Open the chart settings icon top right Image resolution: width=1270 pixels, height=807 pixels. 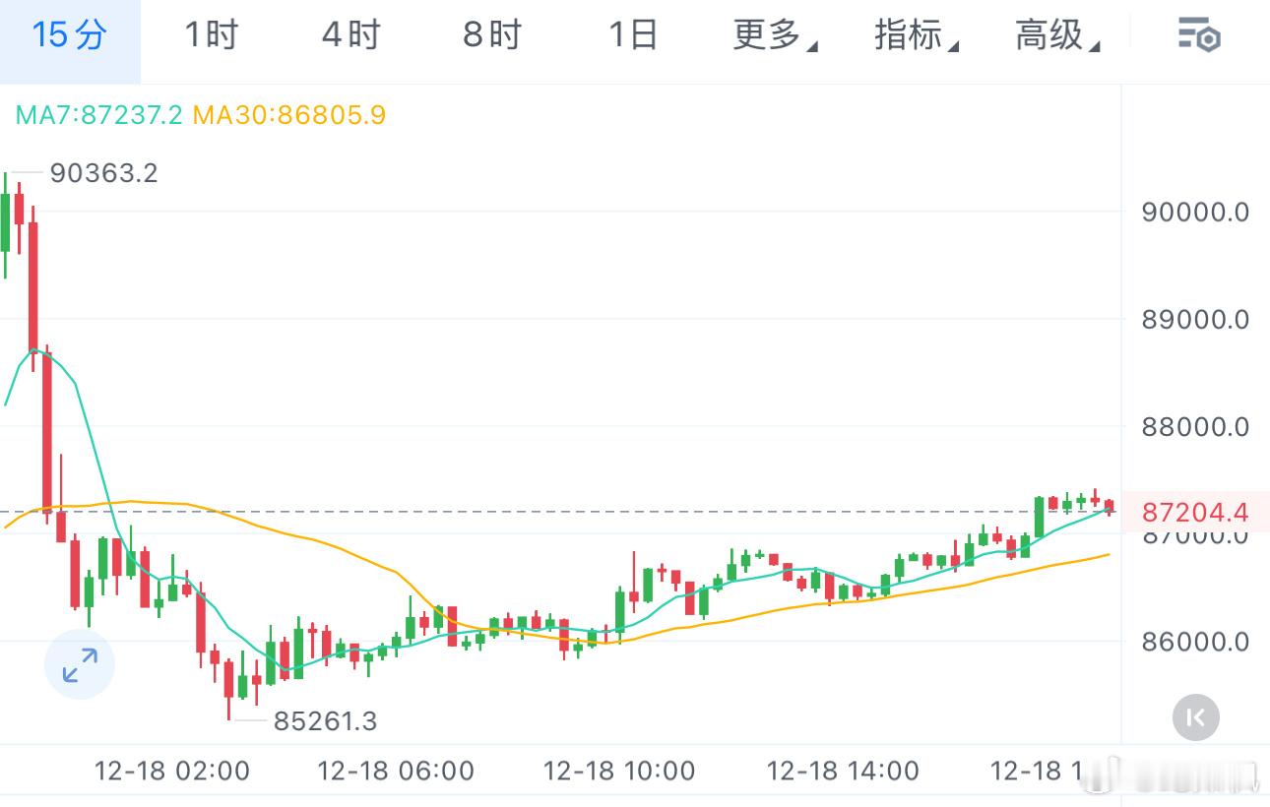pos(1197,34)
